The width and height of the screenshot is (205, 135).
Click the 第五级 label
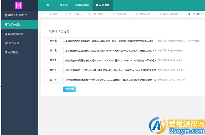tap(53, 80)
